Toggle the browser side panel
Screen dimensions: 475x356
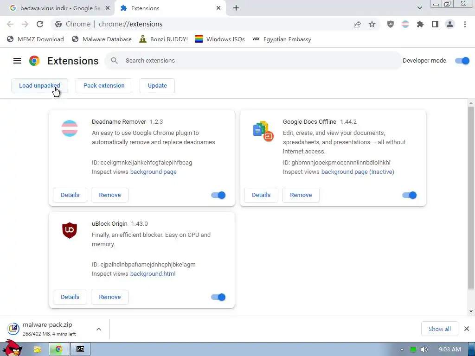[435, 24]
